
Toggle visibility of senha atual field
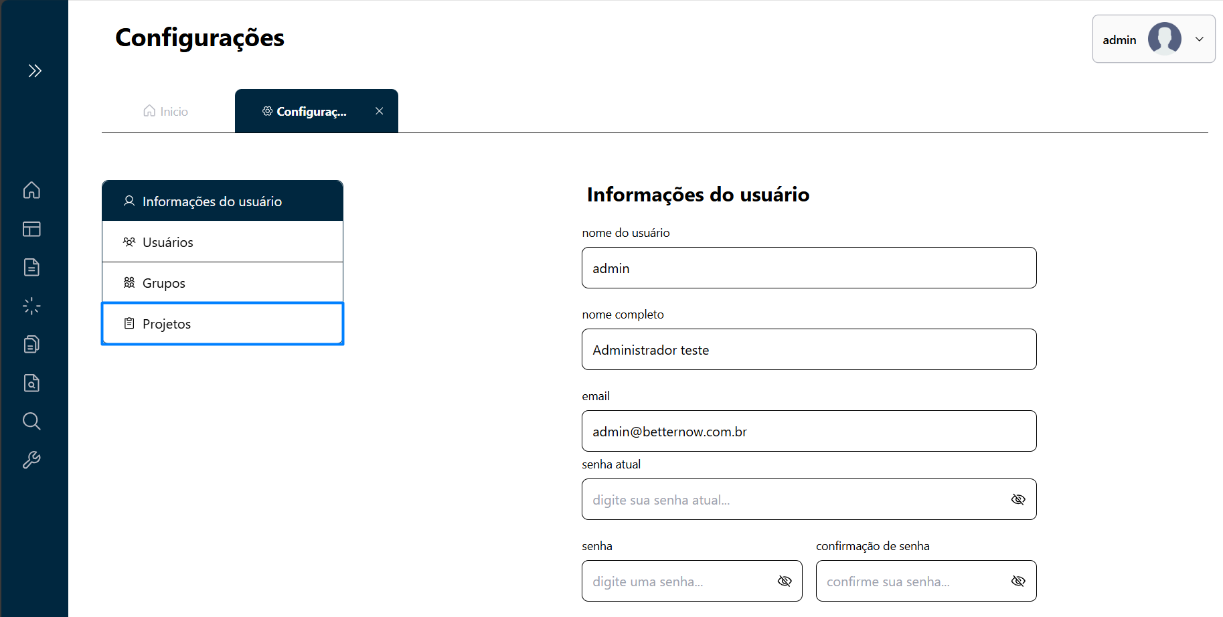(1018, 499)
